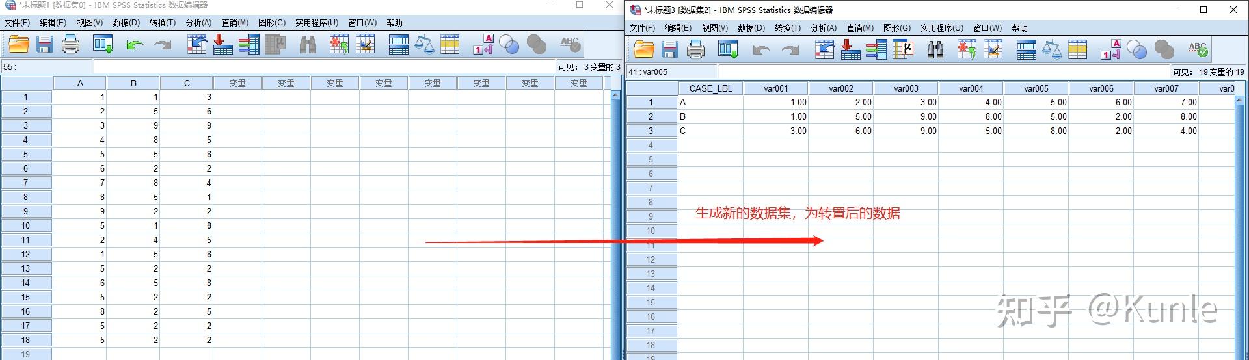Click cell editor input in left window
The image size is (1249, 360).
[x=325, y=66]
